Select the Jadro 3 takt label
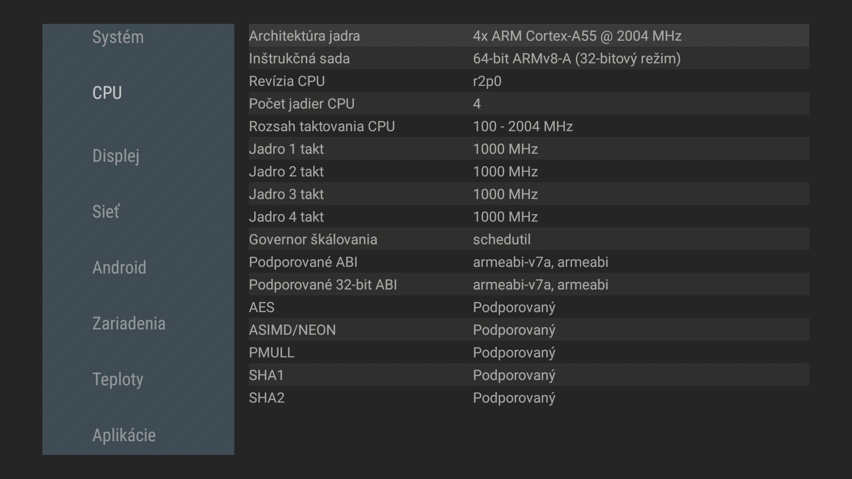The width and height of the screenshot is (852, 479). click(286, 194)
